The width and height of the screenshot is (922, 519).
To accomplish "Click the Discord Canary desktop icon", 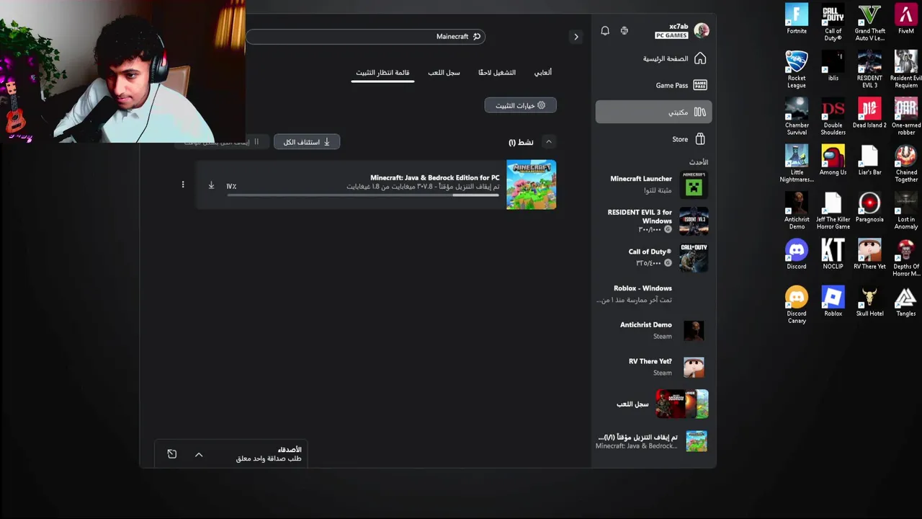I will click(797, 304).
